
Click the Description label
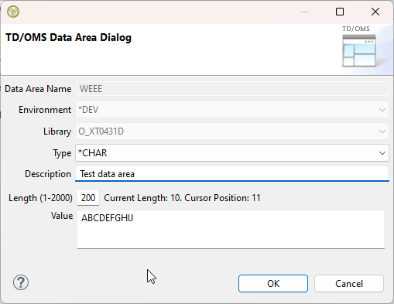pos(48,174)
